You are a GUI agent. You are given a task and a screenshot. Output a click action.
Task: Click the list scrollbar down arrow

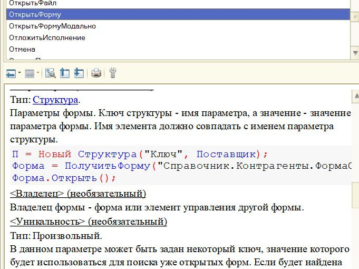point(355,53)
